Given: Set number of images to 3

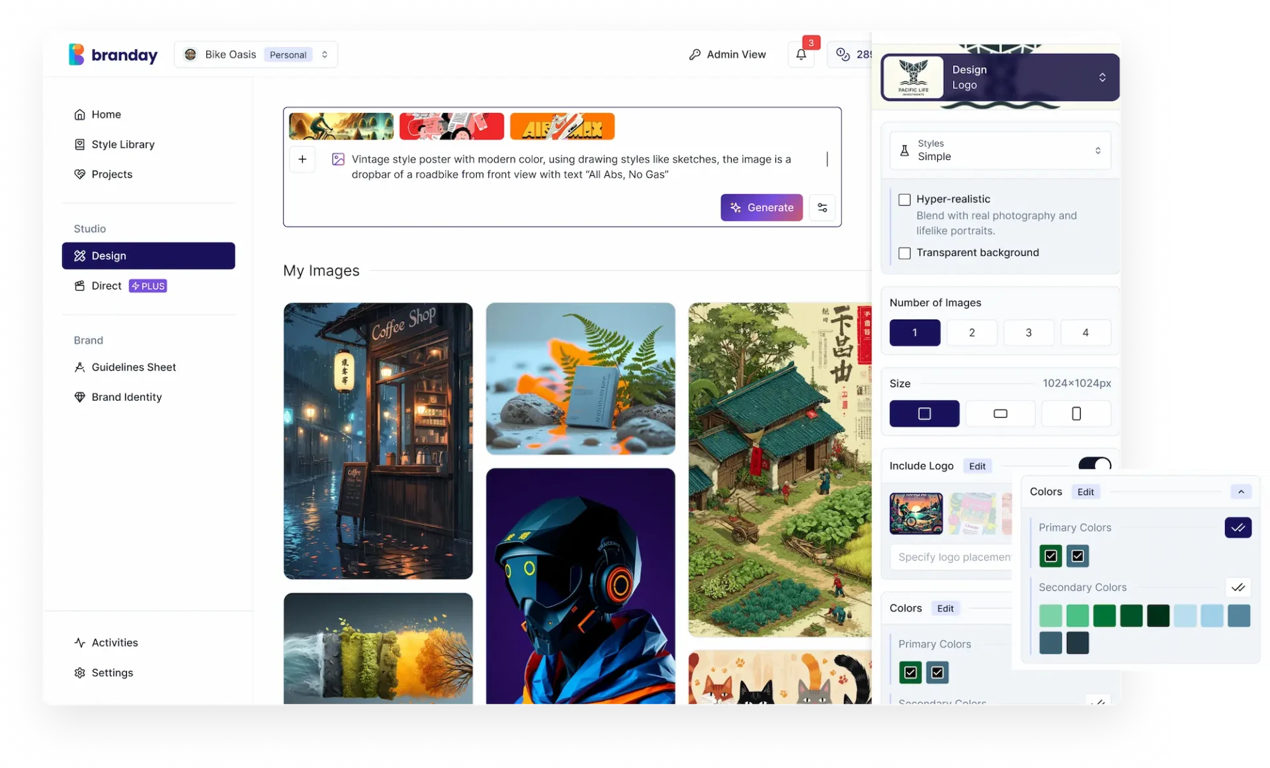Looking at the screenshot, I should coord(1029,332).
